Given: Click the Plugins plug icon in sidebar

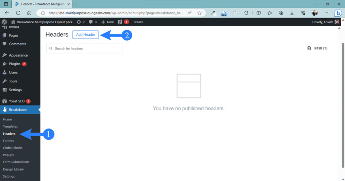Looking at the screenshot, I should 4,64.
